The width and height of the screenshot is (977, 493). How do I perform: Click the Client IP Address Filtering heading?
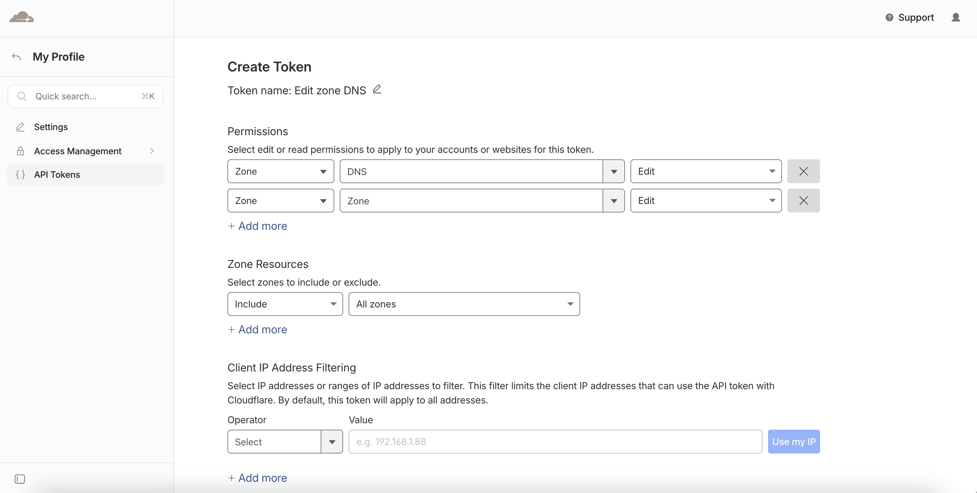pos(292,368)
